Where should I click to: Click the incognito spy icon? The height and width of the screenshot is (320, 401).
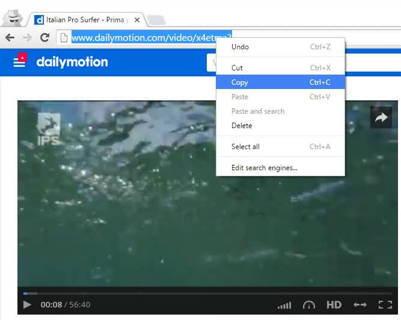click(x=13, y=18)
